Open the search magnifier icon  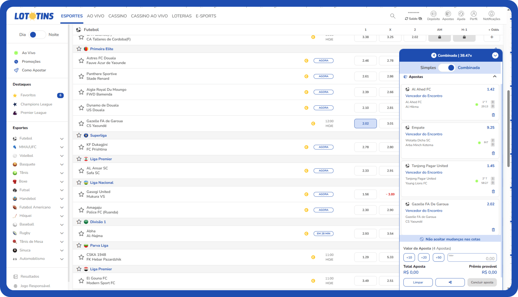pos(393,16)
